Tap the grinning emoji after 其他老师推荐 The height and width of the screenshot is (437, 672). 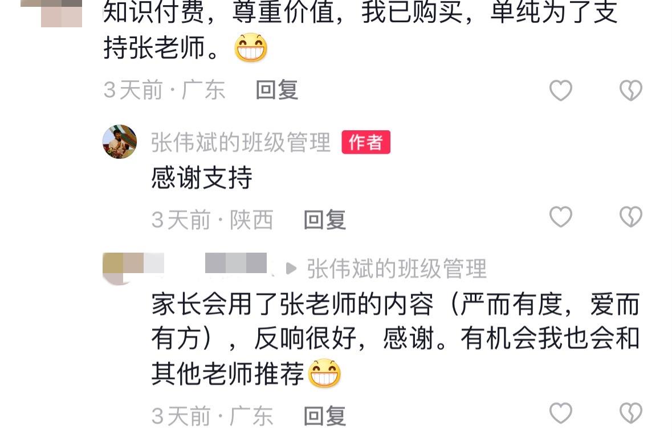click(x=324, y=373)
